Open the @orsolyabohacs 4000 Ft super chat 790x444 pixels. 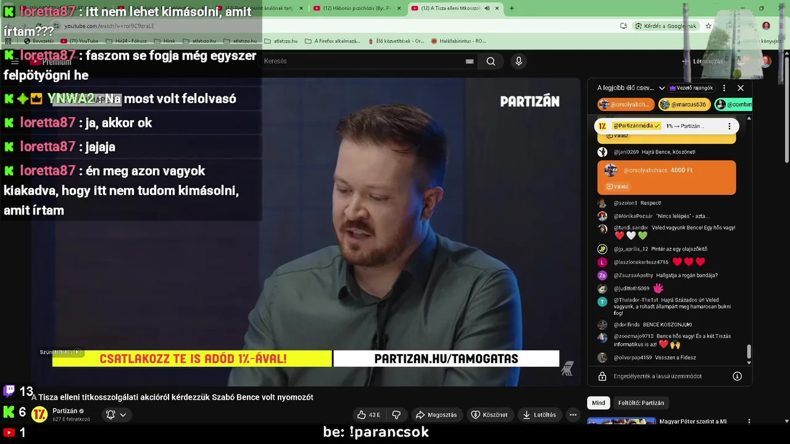click(667, 178)
